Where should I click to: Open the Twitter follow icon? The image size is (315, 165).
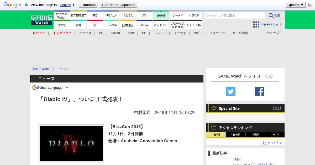tap(231, 91)
